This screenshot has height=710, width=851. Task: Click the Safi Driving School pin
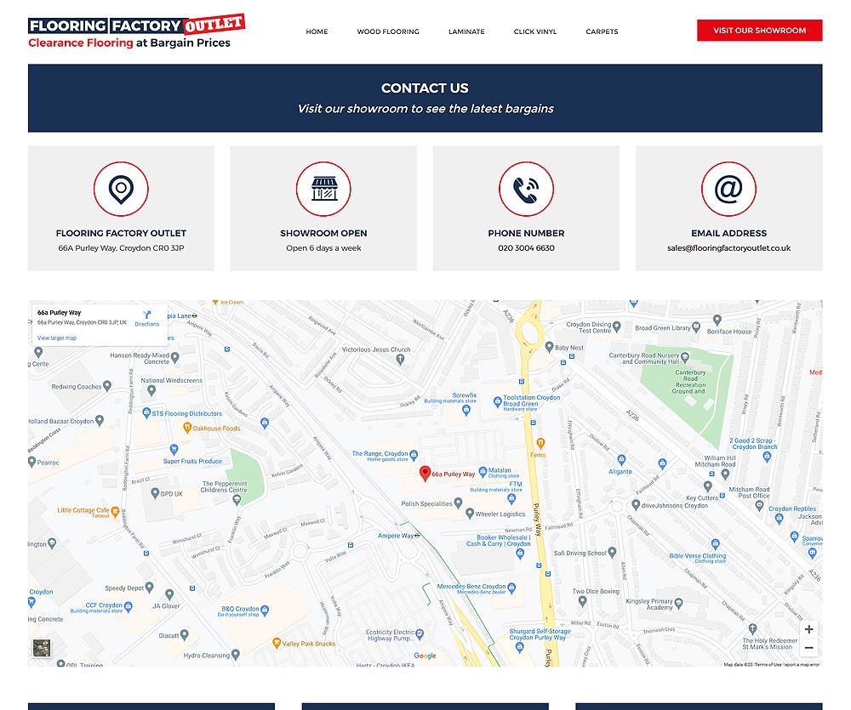[x=612, y=552]
